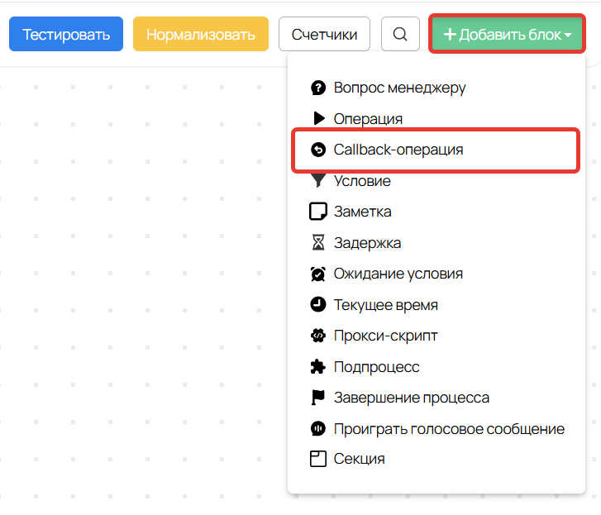Click the Callback-операция return arrow icon
601x515 pixels.
click(x=318, y=150)
